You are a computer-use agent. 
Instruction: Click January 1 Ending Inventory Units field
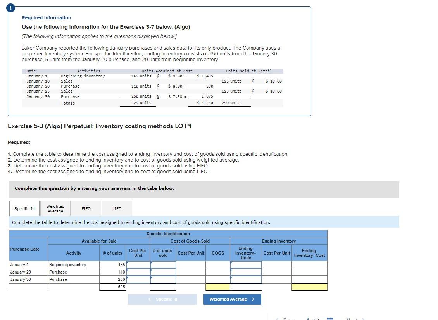pos(246,265)
